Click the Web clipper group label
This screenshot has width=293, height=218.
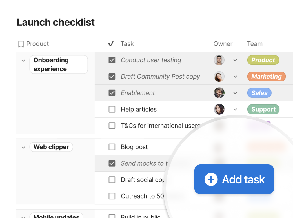51,147
